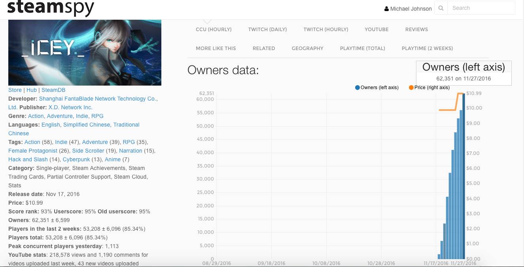
Task: Open the Action genre link
Action: click(36, 116)
